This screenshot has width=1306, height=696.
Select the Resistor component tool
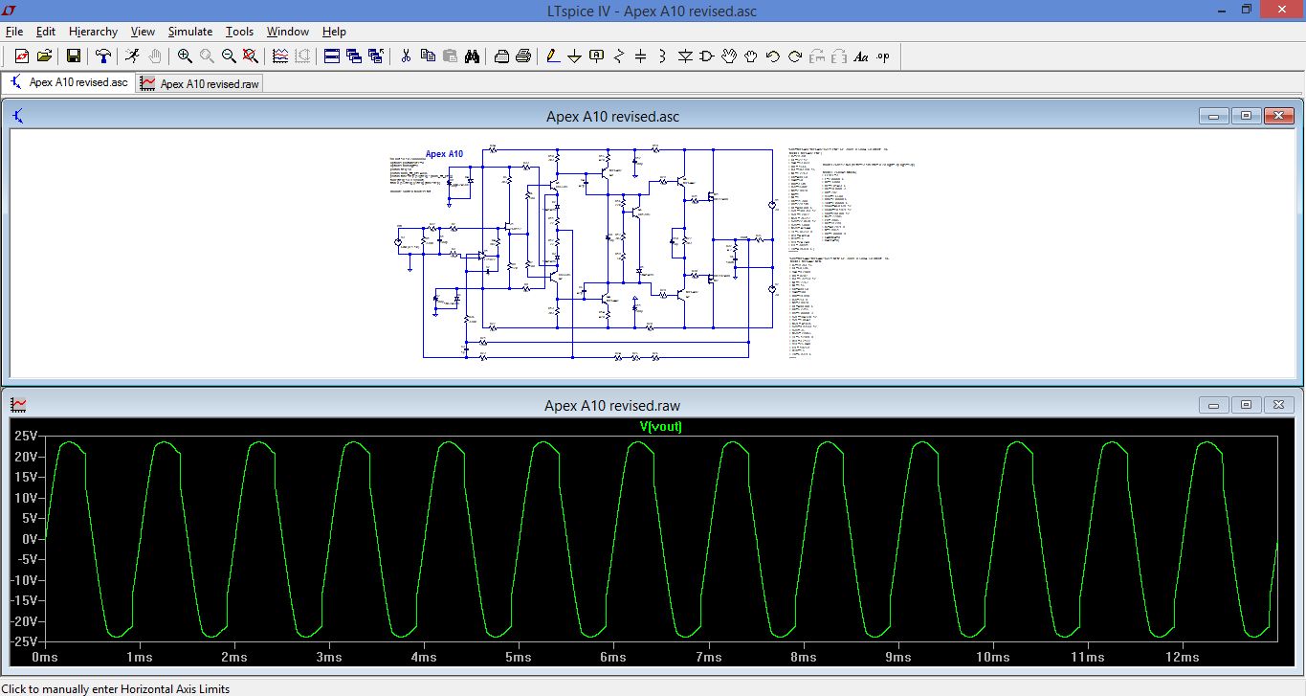pos(619,56)
